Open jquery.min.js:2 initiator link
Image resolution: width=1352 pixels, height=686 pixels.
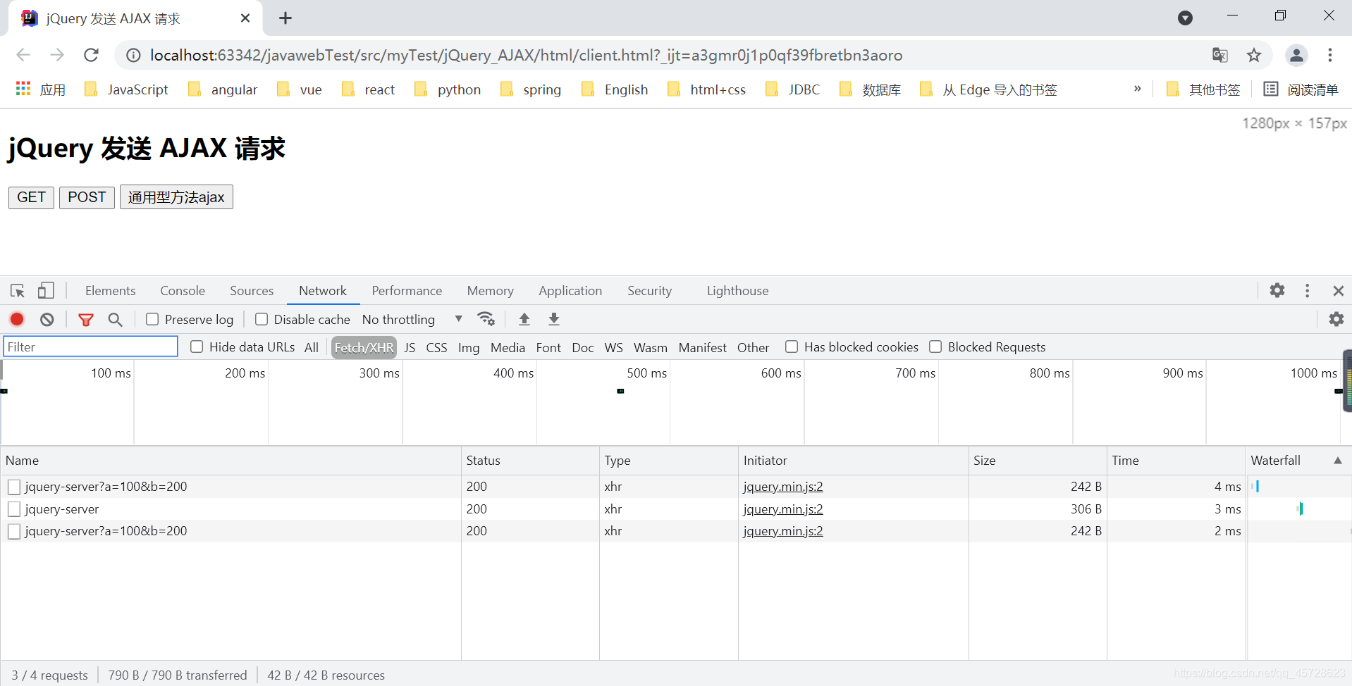pos(782,486)
